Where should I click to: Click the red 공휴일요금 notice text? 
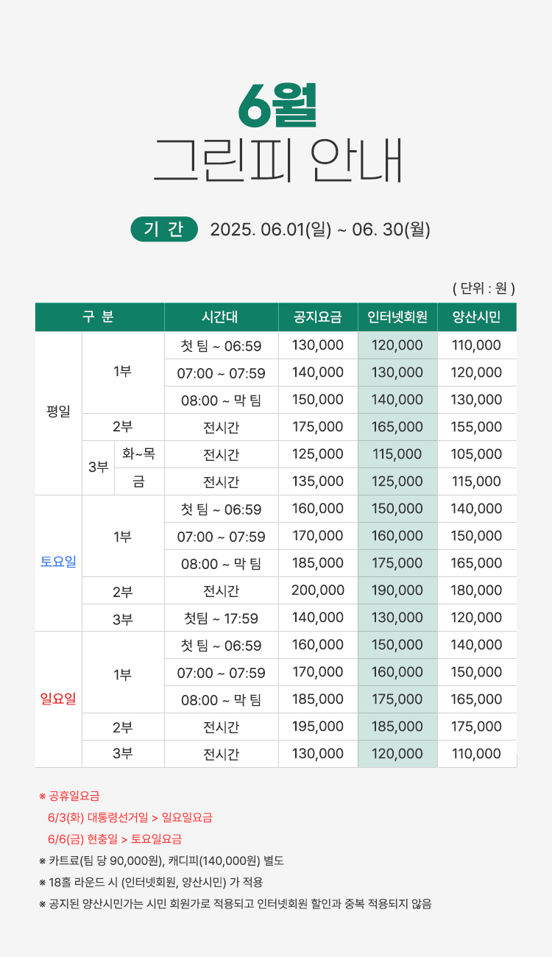74,796
